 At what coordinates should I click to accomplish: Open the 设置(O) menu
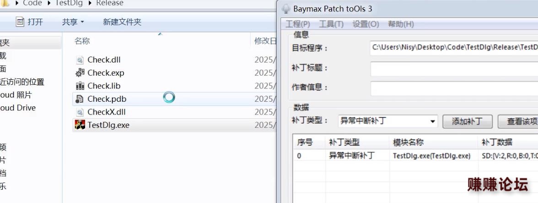point(366,24)
